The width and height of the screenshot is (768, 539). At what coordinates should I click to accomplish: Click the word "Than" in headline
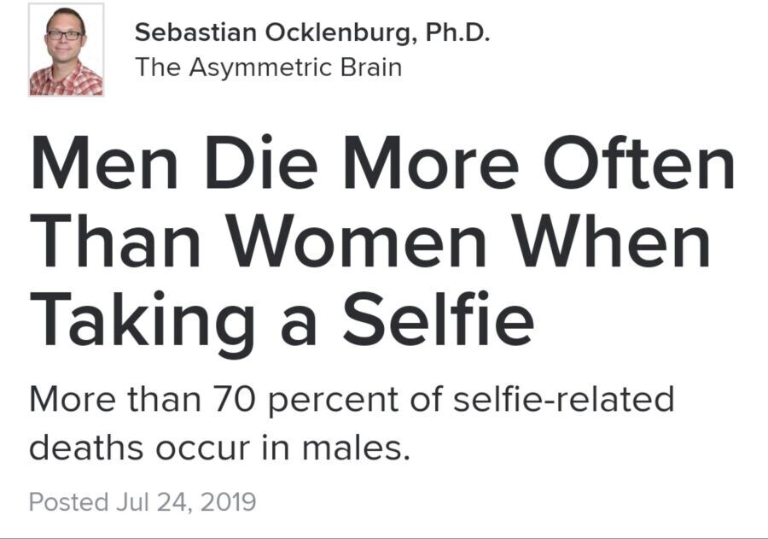(115, 240)
